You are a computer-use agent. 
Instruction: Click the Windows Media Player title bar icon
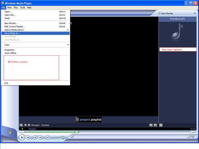pos(3,3)
